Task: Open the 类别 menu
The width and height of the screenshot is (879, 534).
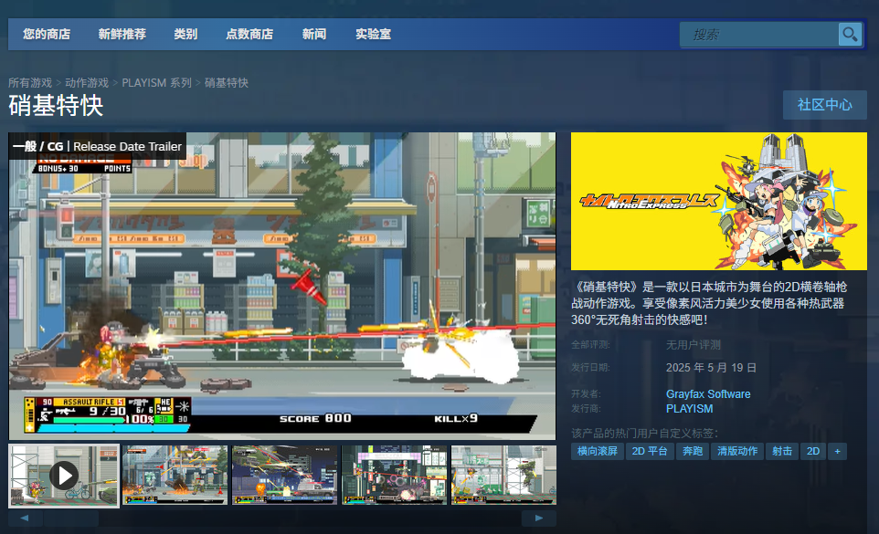Action: [185, 34]
